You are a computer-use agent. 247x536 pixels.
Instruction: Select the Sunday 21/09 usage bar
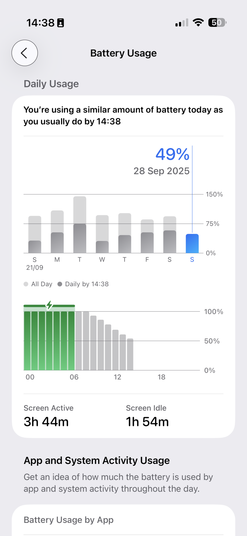(35, 234)
